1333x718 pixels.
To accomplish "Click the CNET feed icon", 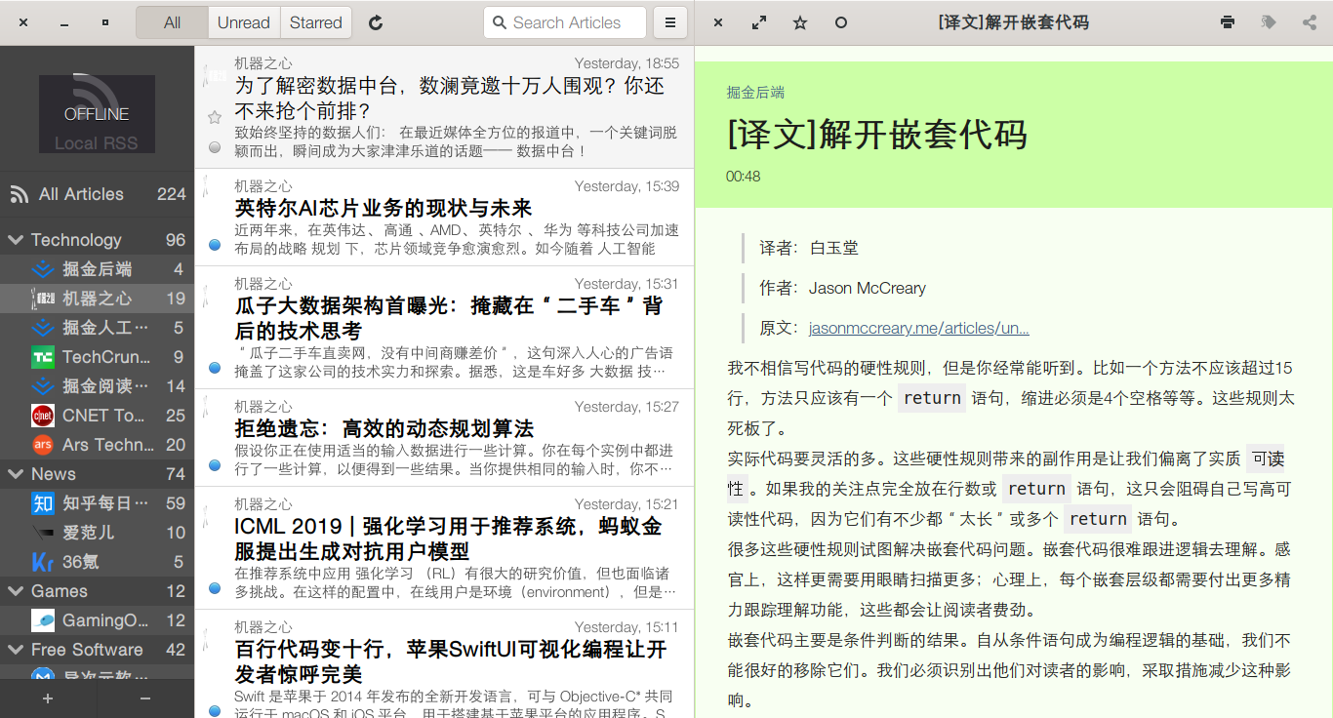I will point(43,416).
